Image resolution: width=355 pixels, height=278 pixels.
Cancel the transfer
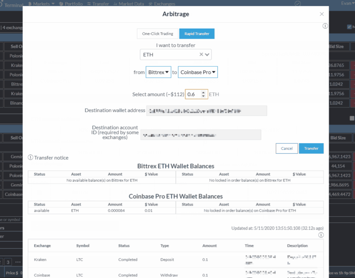click(287, 149)
